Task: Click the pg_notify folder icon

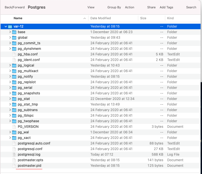Action: click(x=14, y=77)
